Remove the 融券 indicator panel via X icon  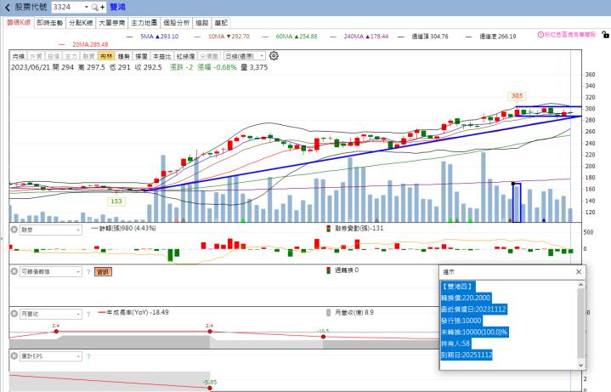click(14, 230)
